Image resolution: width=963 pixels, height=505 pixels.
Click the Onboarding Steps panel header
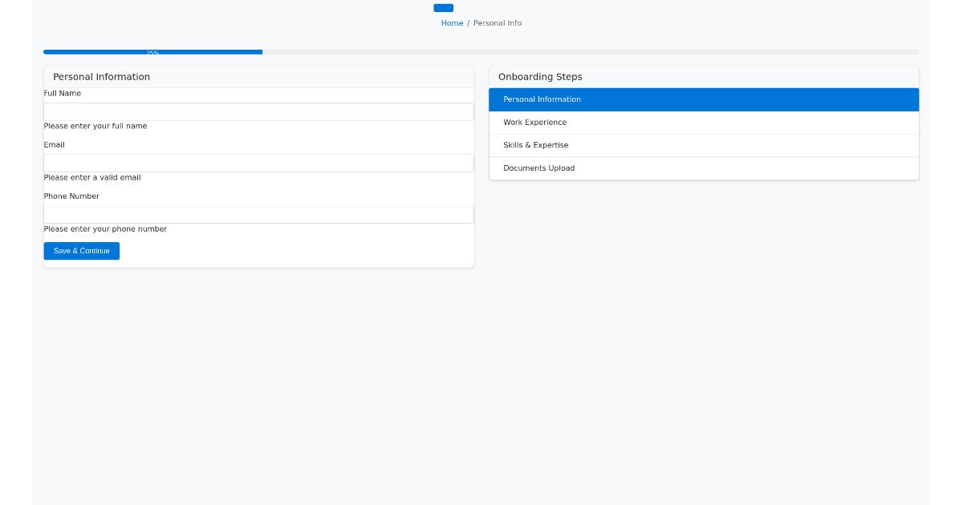539,76
